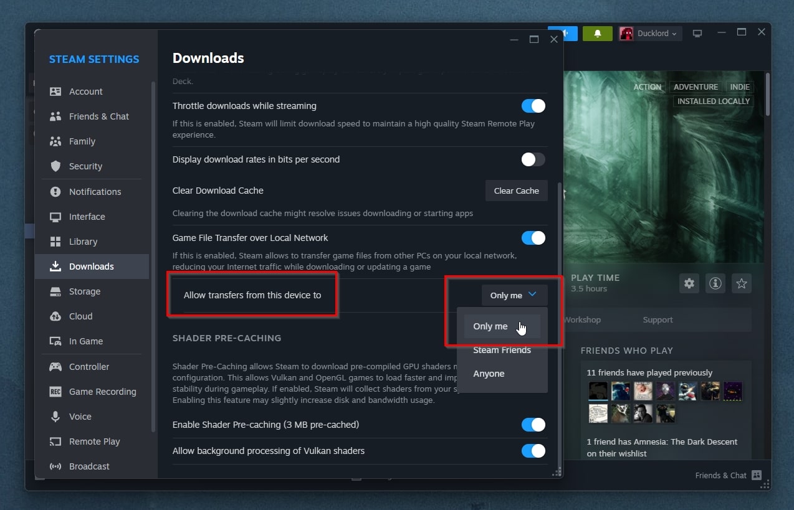Click the Interface monitor icon

pyautogui.click(x=55, y=217)
